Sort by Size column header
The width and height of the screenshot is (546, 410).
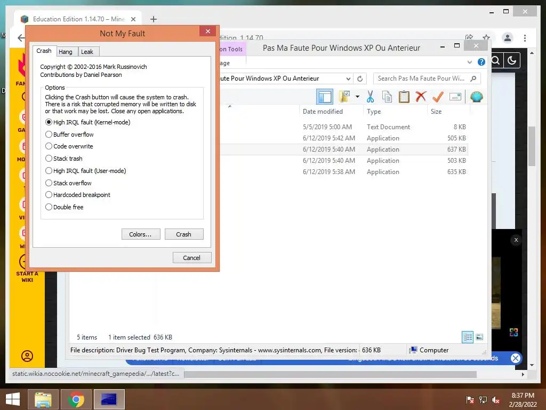tap(448, 112)
